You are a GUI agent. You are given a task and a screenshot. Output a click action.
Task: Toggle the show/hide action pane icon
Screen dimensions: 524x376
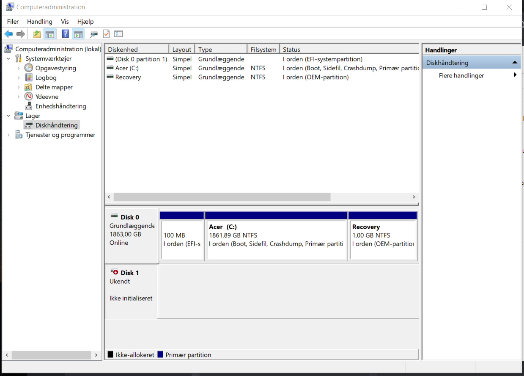[x=78, y=34]
